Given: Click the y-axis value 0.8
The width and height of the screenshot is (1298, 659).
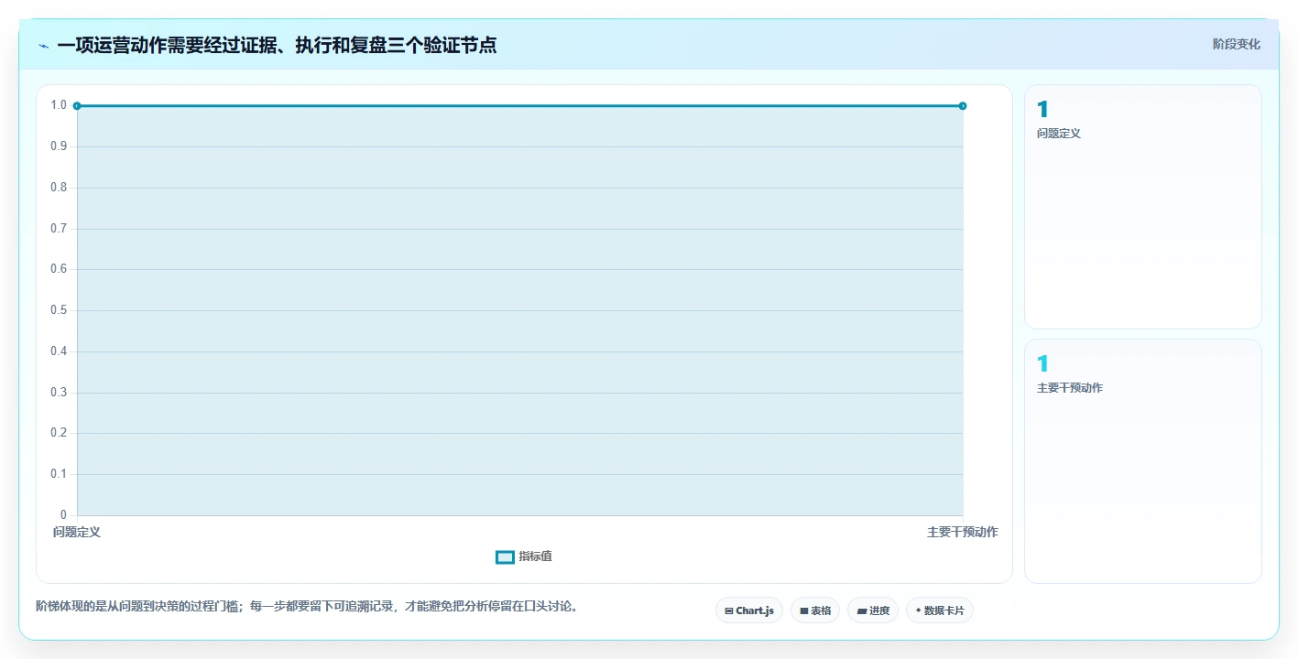Looking at the screenshot, I should pyautogui.click(x=59, y=188).
